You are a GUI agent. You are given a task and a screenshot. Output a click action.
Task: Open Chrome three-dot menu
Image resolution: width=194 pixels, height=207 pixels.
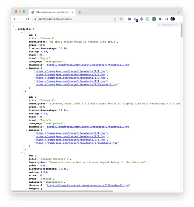179,19
